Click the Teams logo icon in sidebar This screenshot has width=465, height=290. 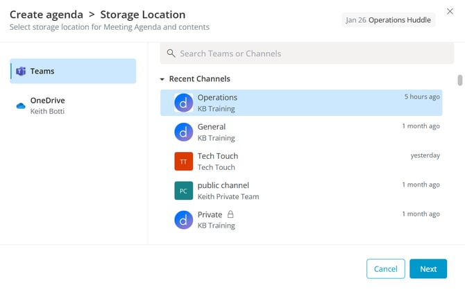[21, 71]
